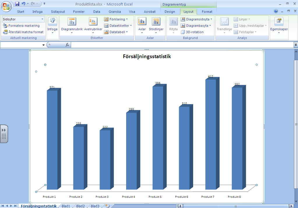The width and height of the screenshot is (298, 208).
Task: Click the Felstaplar error bars option
Action: [x=245, y=32]
